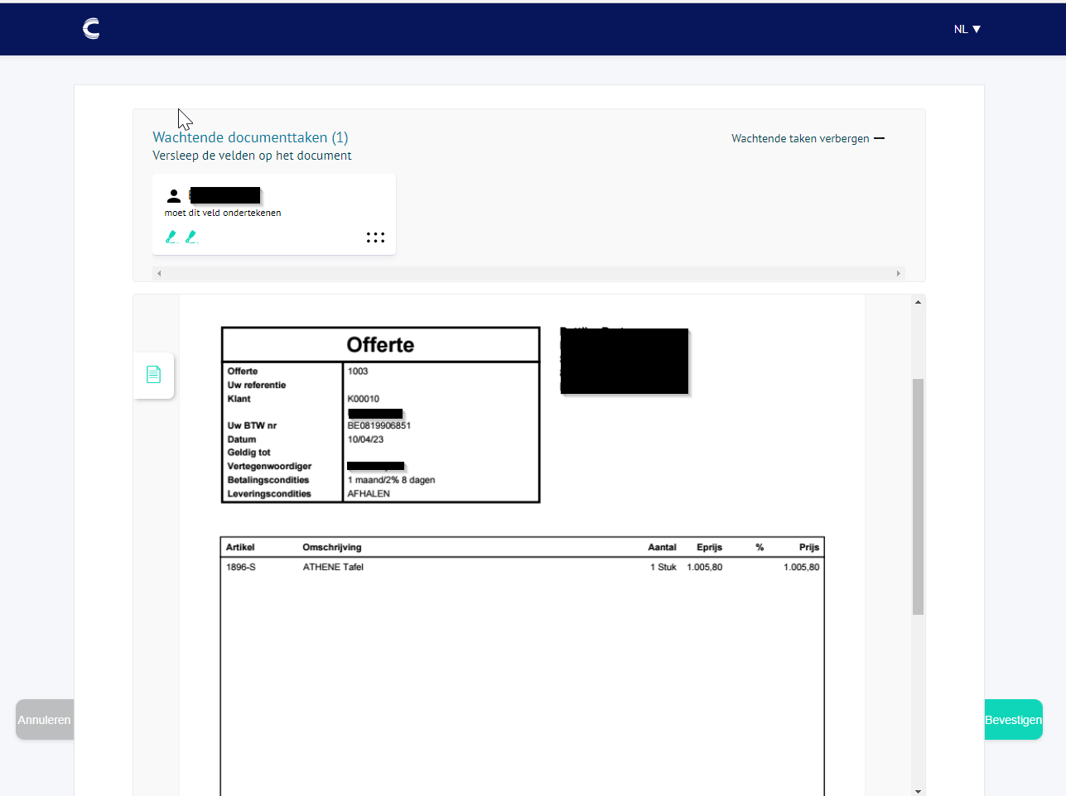Click the minus icon beside Wachtende taken verbergen

pos(880,138)
